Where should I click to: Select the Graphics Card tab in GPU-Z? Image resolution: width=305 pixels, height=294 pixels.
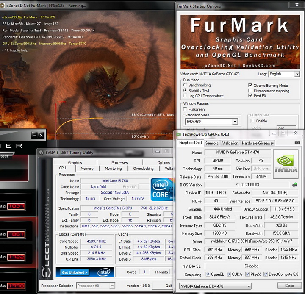click(x=190, y=143)
